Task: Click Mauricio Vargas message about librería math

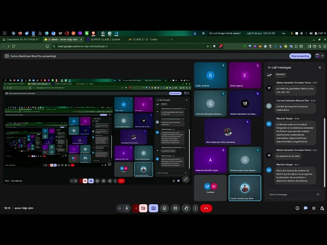Action: (295, 133)
